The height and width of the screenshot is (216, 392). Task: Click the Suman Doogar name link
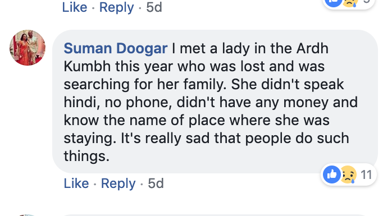coord(116,48)
